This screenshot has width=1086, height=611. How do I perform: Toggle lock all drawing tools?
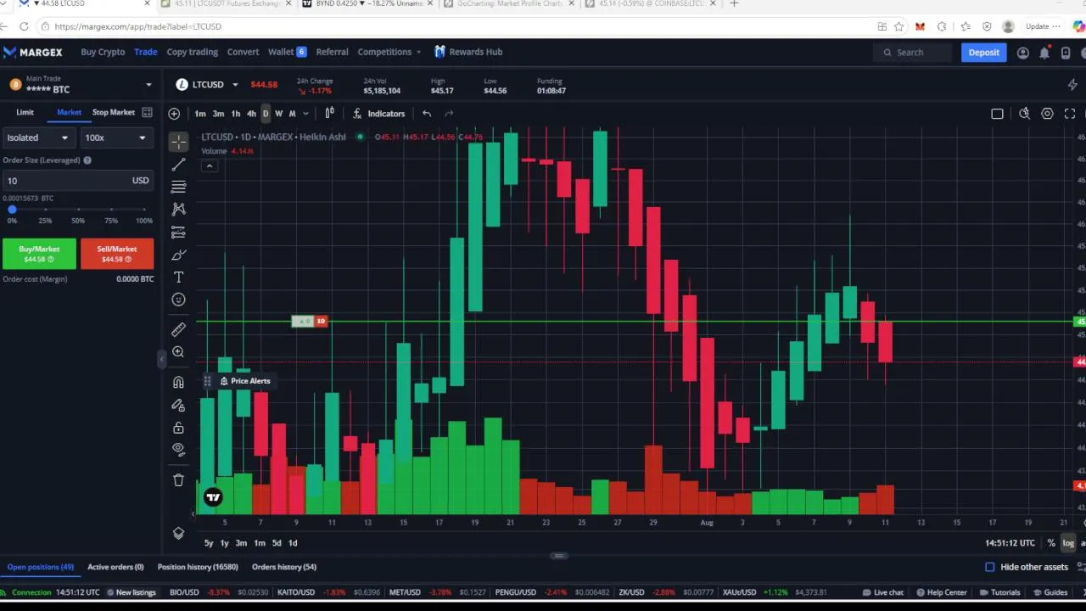[178, 427]
